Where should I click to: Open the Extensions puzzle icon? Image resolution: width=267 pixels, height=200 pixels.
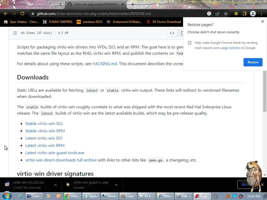pyautogui.click(x=236, y=14)
